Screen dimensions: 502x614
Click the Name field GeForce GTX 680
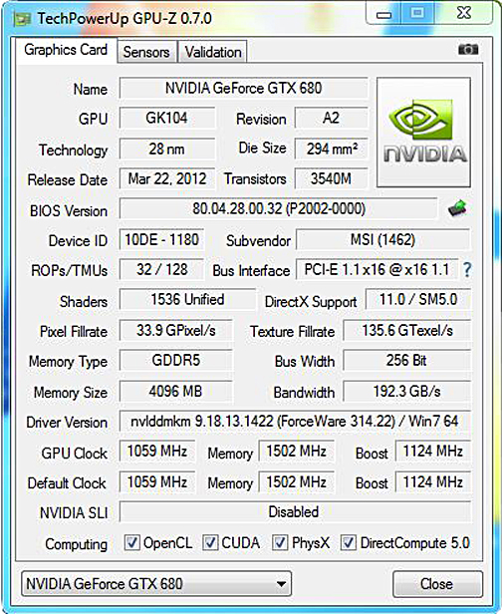pos(243,88)
